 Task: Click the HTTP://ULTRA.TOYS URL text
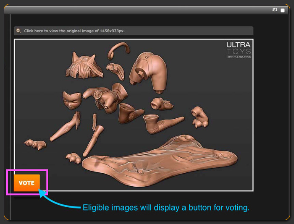pos(238,57)
